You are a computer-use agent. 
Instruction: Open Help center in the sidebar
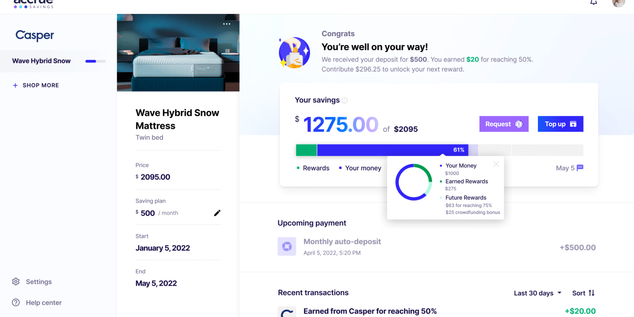coord(37,303)
